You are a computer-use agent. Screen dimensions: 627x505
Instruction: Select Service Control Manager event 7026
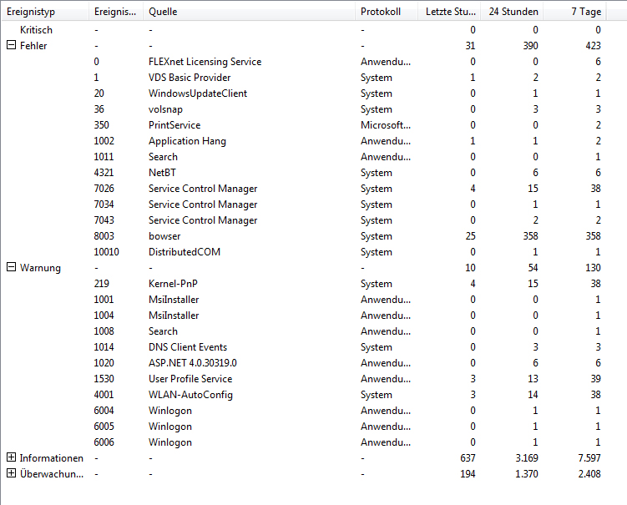(304, 189)
